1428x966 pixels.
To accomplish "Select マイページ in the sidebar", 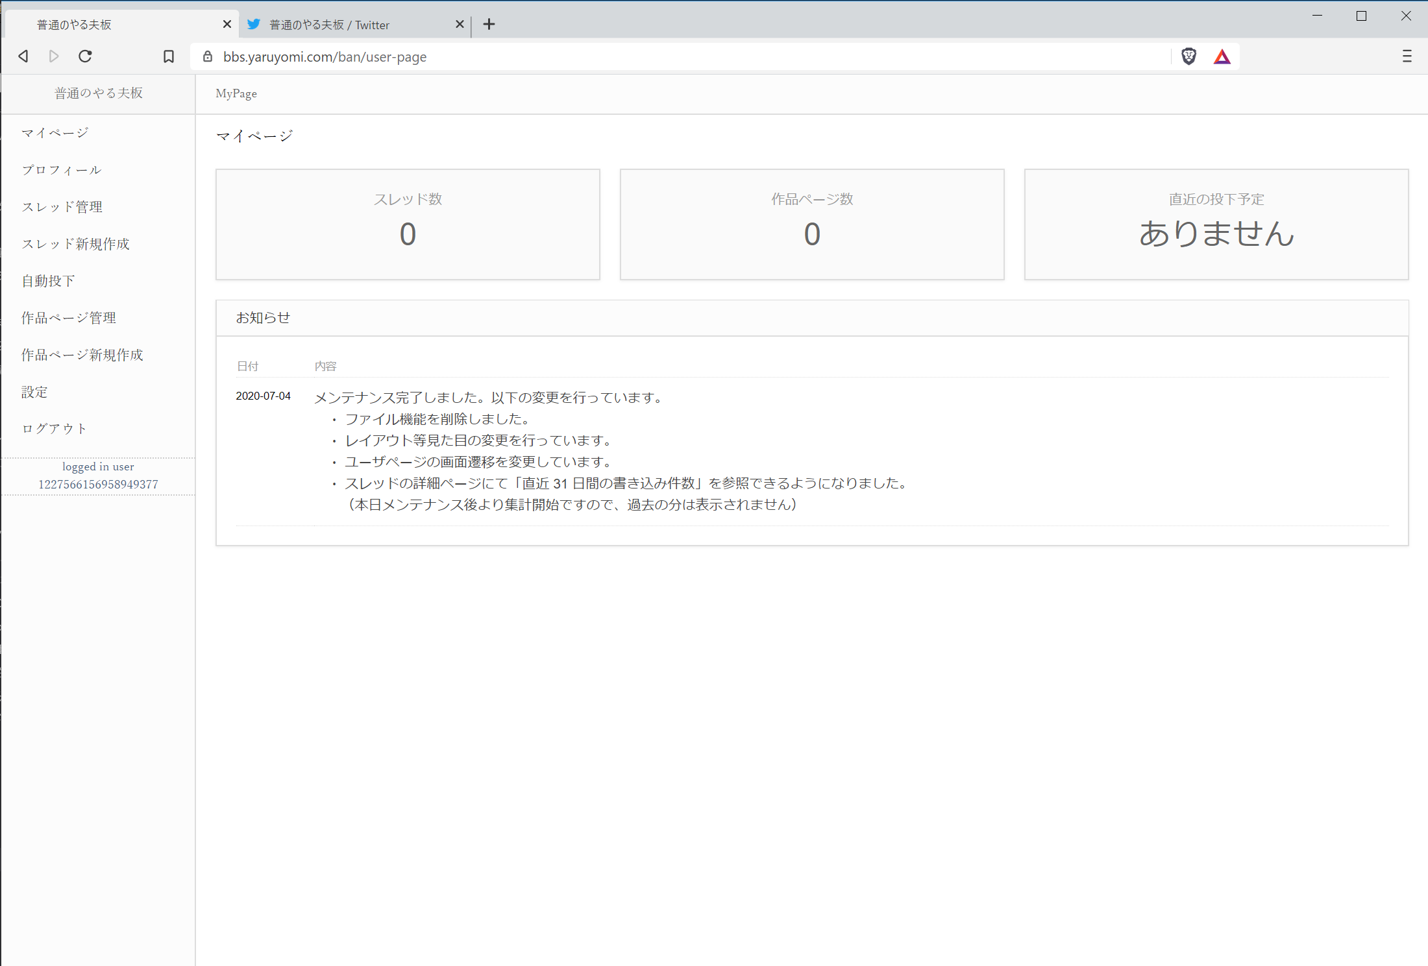I will [x=55, y=132].
